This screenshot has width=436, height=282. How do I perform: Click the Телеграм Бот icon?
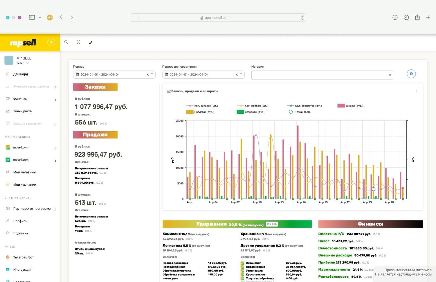point(8,257)
